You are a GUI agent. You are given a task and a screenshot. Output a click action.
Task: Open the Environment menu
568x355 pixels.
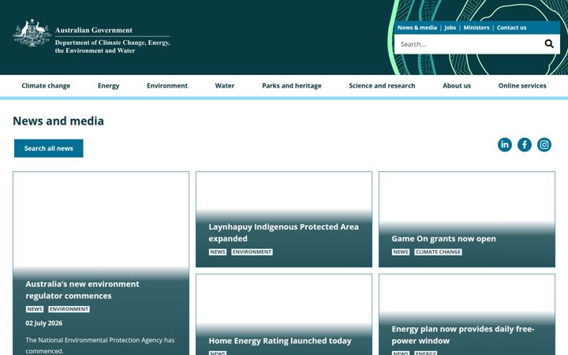click(x=167, y=86)
